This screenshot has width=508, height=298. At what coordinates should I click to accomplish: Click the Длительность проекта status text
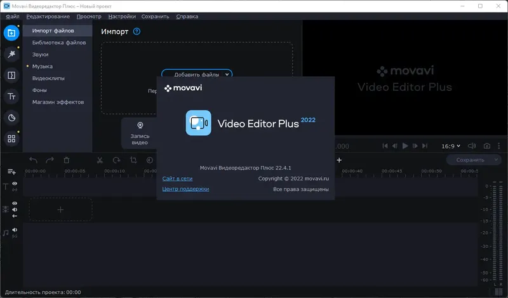click(43, 292)
